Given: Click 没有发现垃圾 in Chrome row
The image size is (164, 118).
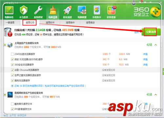Looking at the screenshot, I should pyautogui.click(x=109, y=70).
